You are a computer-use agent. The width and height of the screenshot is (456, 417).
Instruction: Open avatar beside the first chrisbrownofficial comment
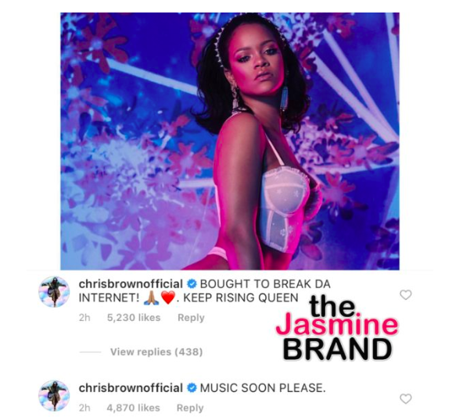point(54,291)
